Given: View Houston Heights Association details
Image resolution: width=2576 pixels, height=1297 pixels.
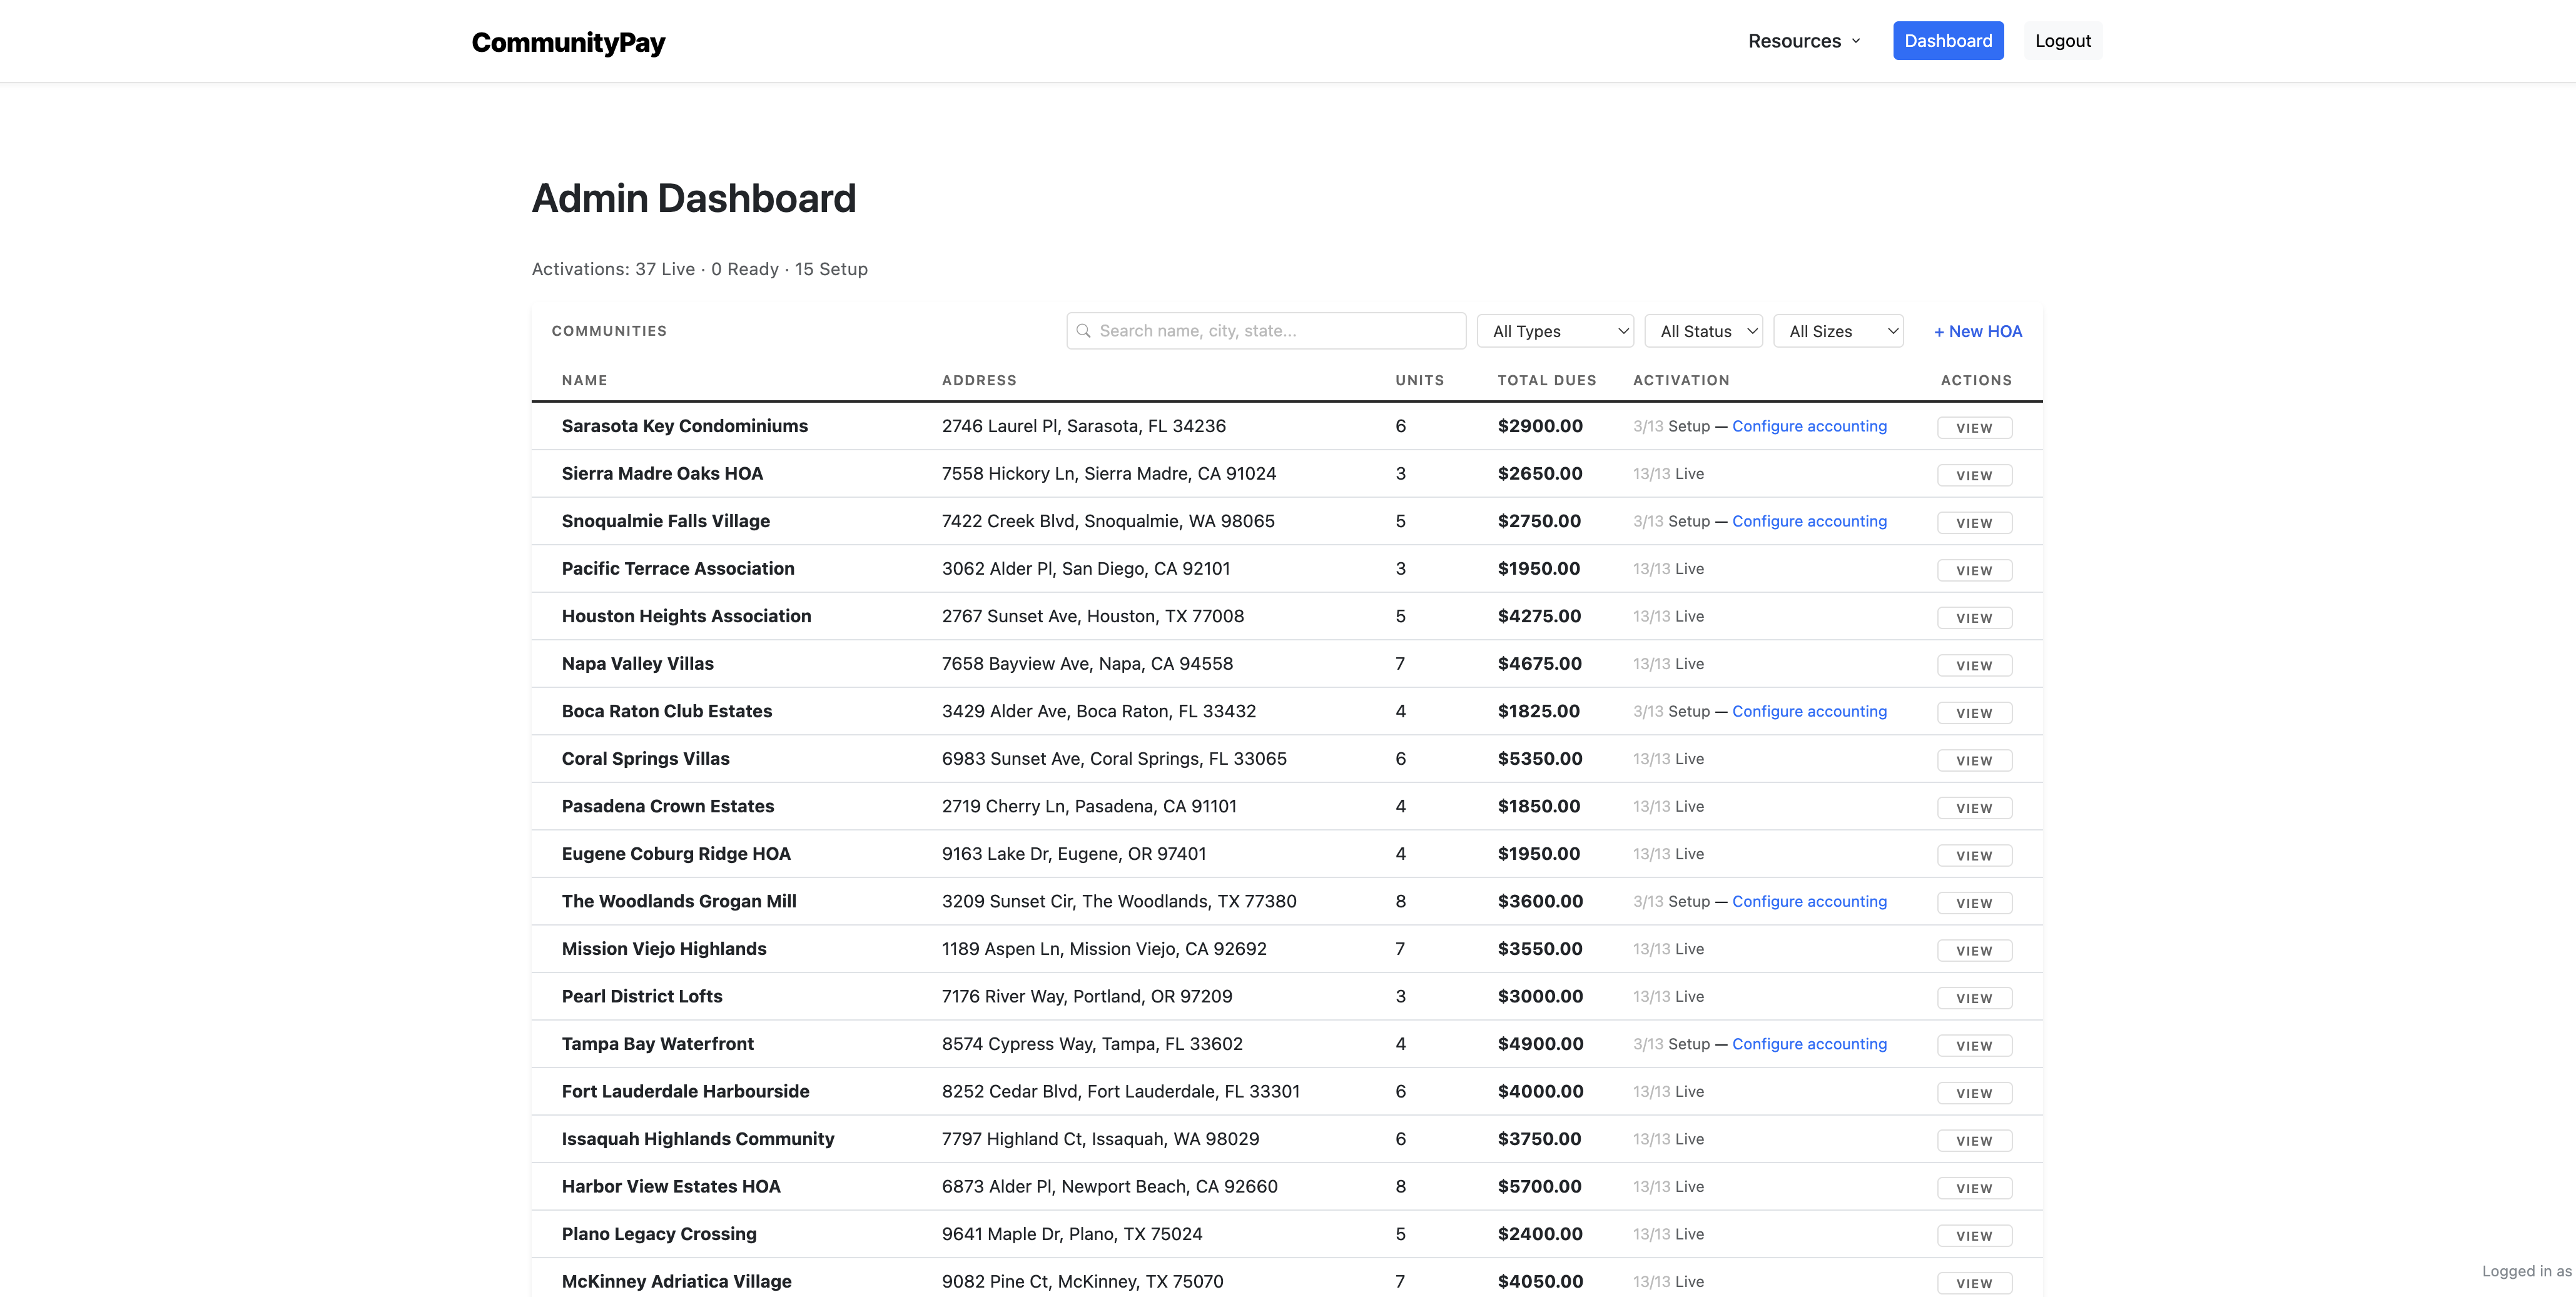Looking at the screenshot, I should pyautogui.click(x=1974, y=617).
